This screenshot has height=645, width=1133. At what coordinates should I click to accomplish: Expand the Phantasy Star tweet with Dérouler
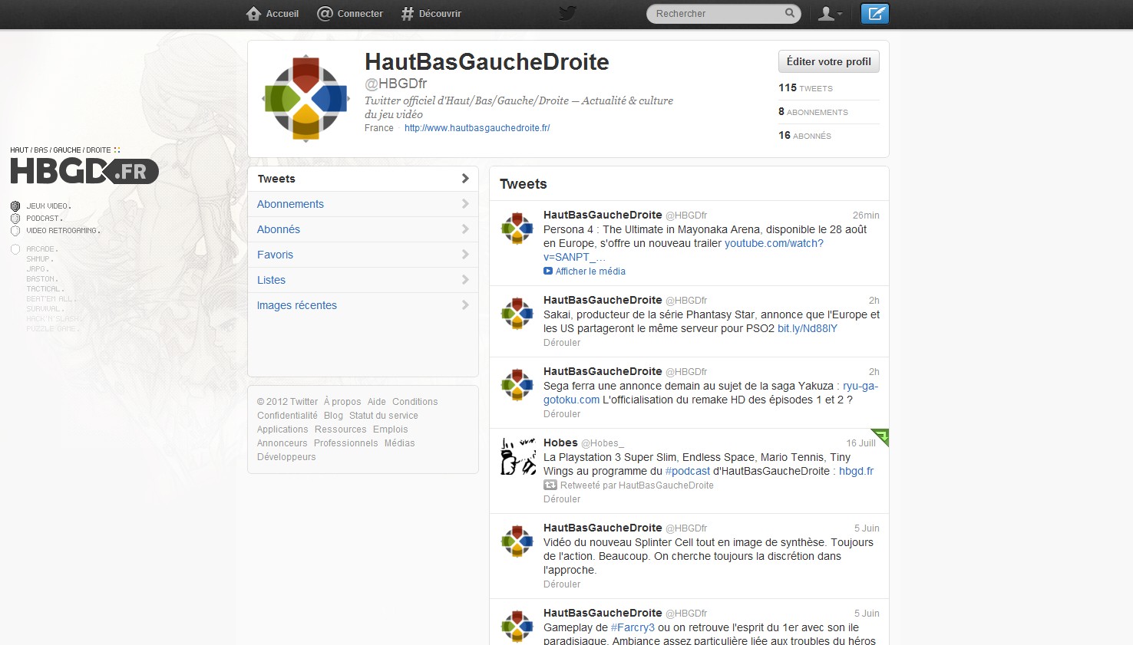coord(562,343)
